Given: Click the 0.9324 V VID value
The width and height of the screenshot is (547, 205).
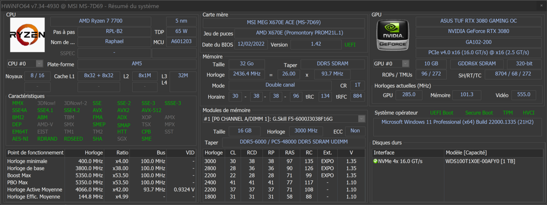Looking at the screenshot, I should (x=184, y=190).
